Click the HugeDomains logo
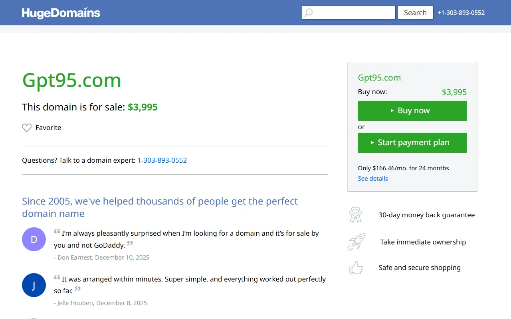Screen dimensions: 511x319 click(x=61, y=13)
